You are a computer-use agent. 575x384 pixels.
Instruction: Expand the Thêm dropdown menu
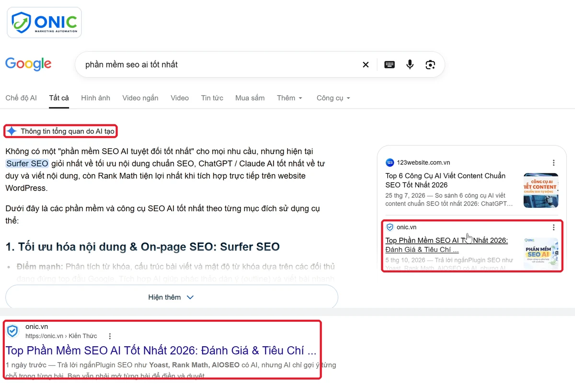click(289, 98)
